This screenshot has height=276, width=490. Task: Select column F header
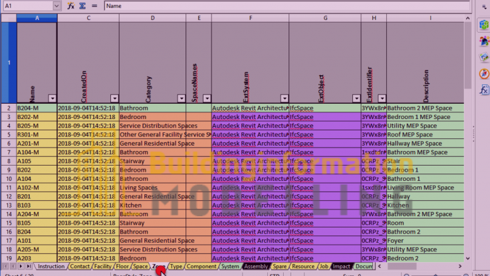pyautogui.click(x=250, y=17)
